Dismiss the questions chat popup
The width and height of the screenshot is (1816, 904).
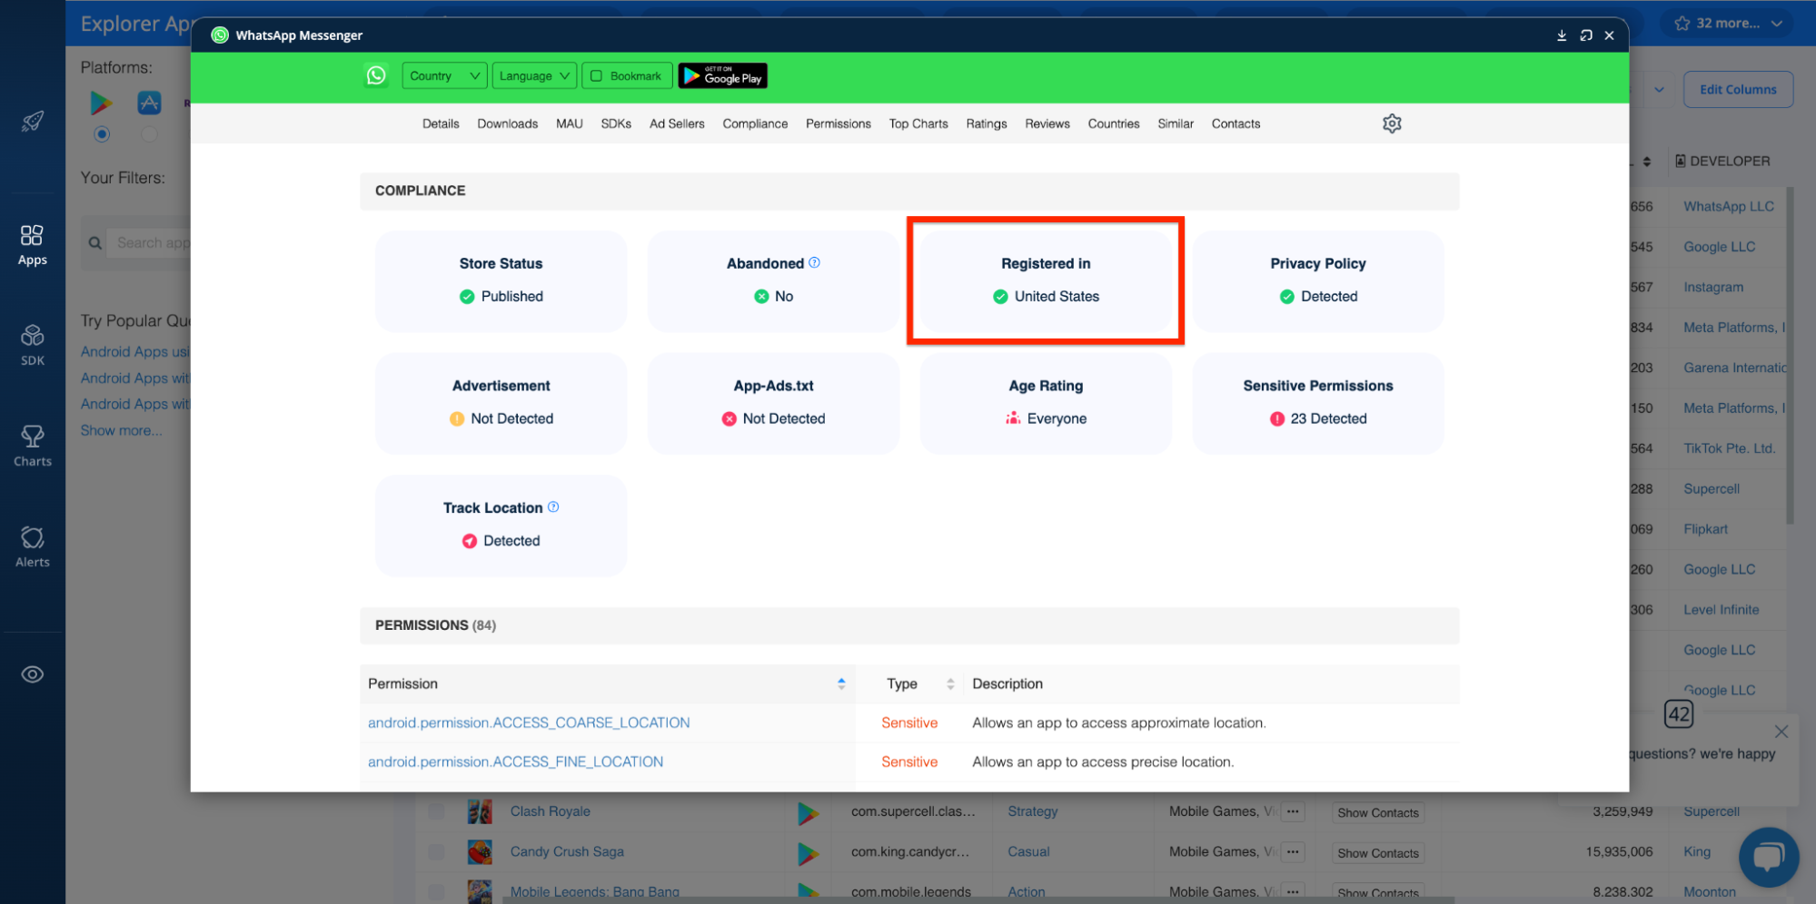1781,732
